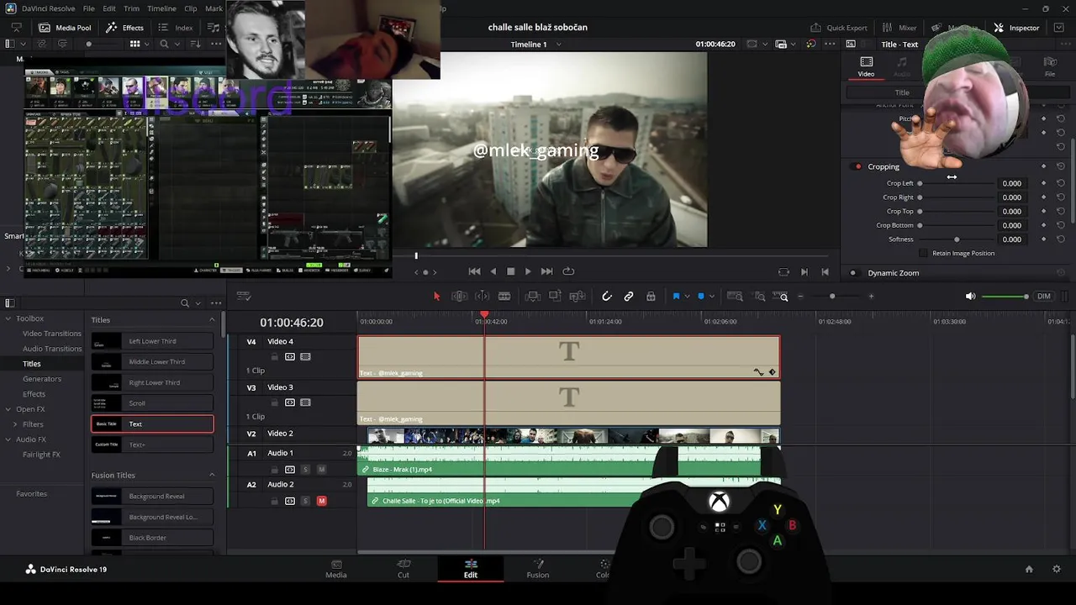Activate Dynamic Trim Mode tool
The image size is (1076, 605).
[482, 296]
